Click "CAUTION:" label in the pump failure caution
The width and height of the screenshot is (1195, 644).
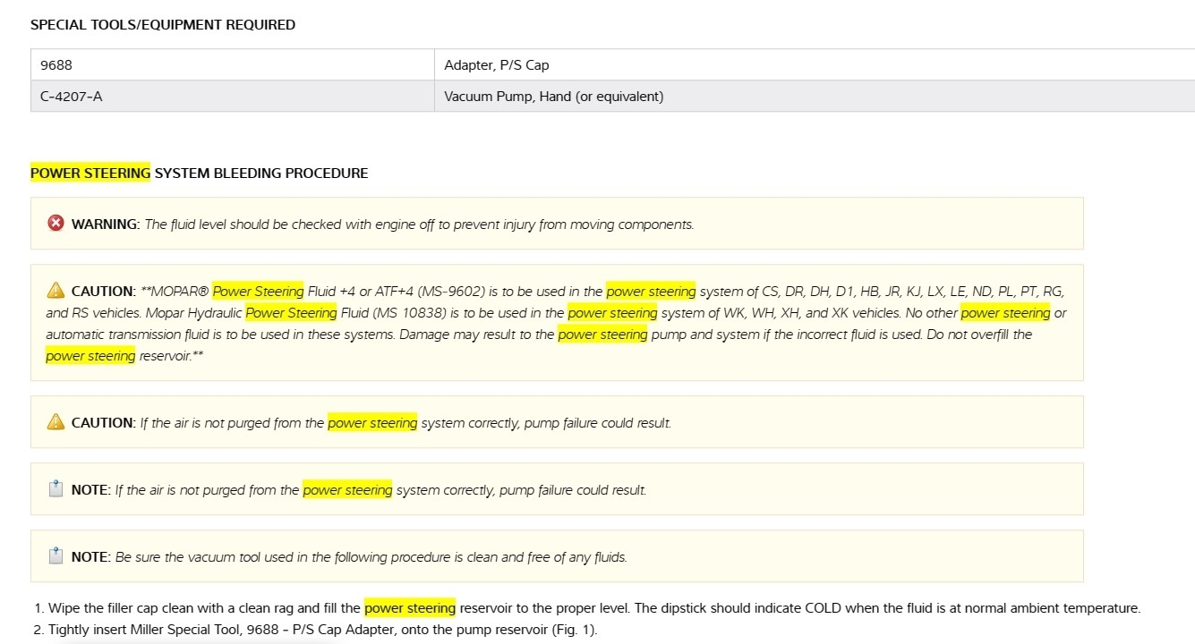tap(104, 423)
